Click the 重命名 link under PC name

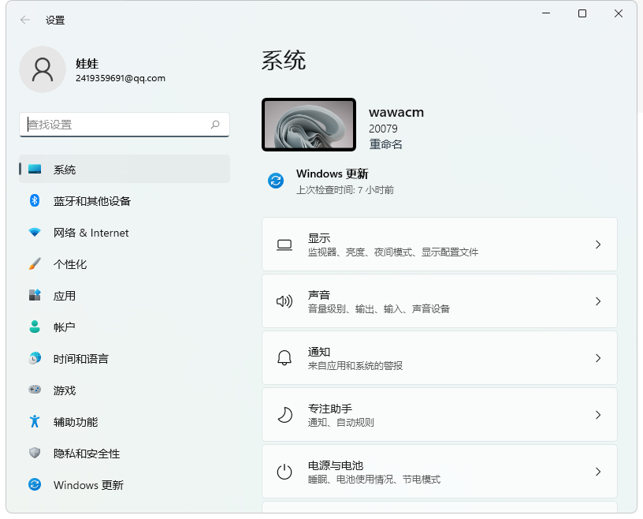point(385,144)
